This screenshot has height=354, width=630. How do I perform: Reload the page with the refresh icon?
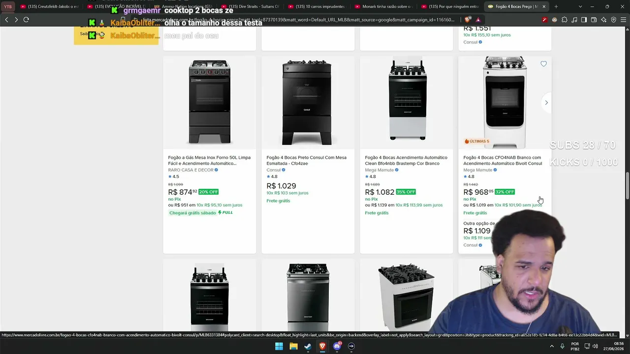click(26, 20)
